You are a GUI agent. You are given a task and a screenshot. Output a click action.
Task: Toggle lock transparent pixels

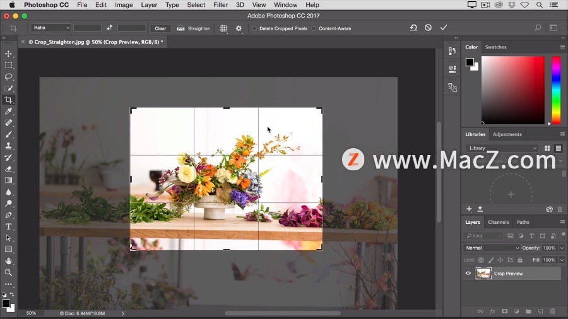click(481, 260)
